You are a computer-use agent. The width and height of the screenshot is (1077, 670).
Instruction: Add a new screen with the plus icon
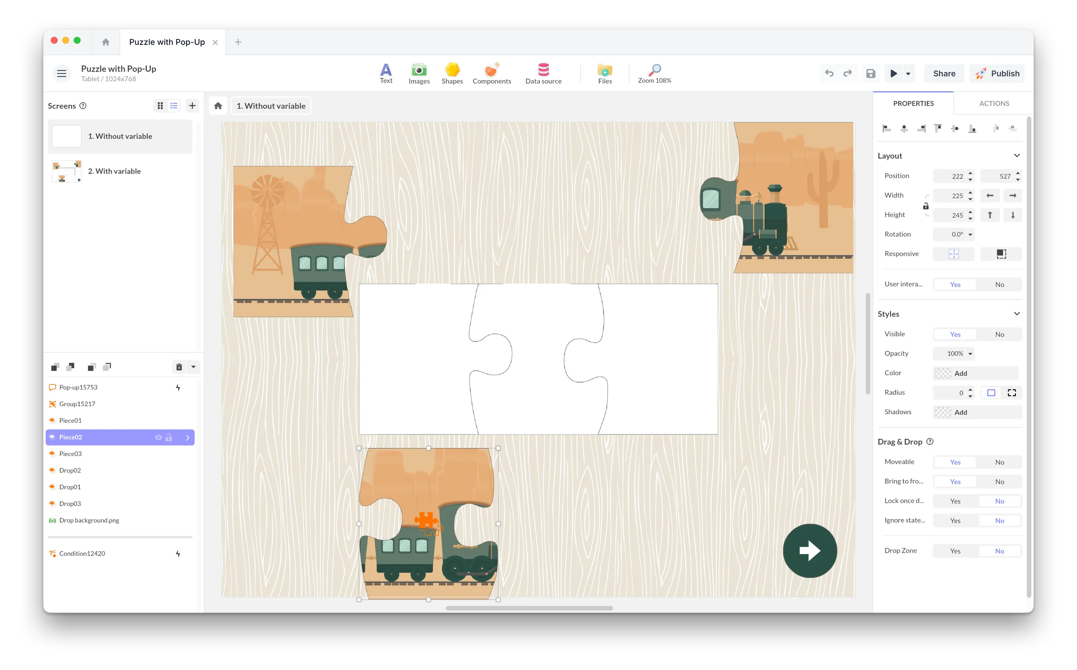coord(192,106)
